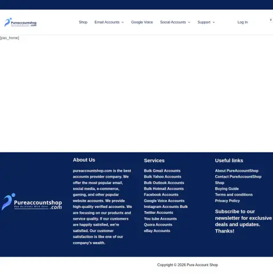
Task: Open Bulk Yahoo Accounts link
Action: [163, 176]
